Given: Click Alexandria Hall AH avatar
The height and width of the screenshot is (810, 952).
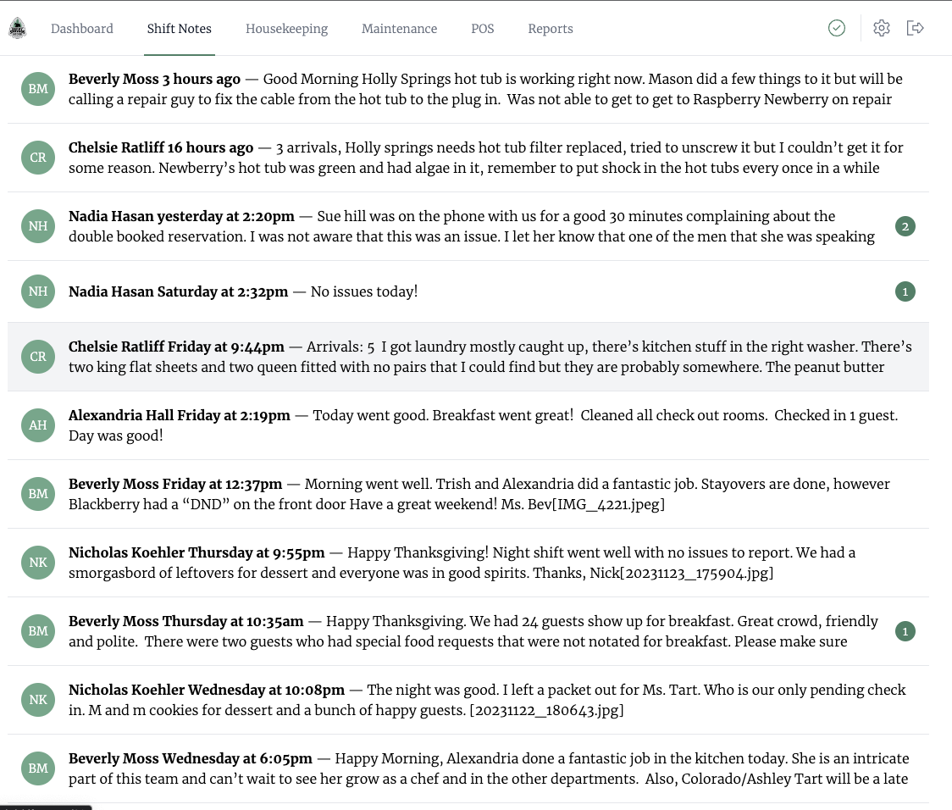Looking at the screenshot, I should [38, 425].
